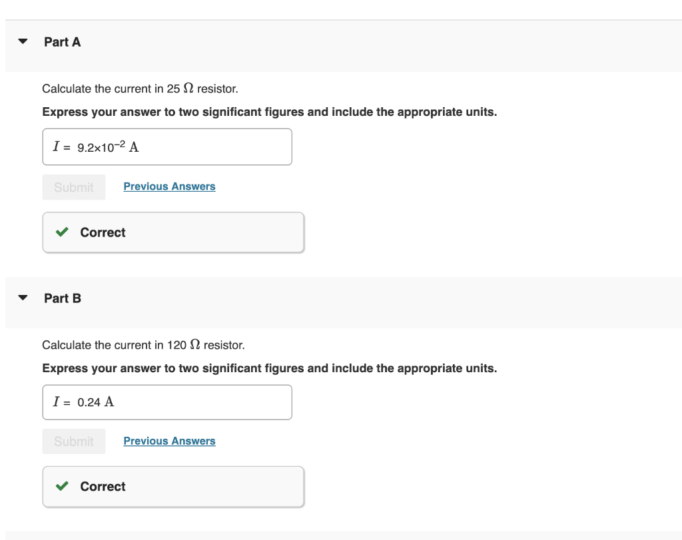Select the Part B header label
Image resolution: width=682 pixels, height=540 pixels.
pos(63,298)
